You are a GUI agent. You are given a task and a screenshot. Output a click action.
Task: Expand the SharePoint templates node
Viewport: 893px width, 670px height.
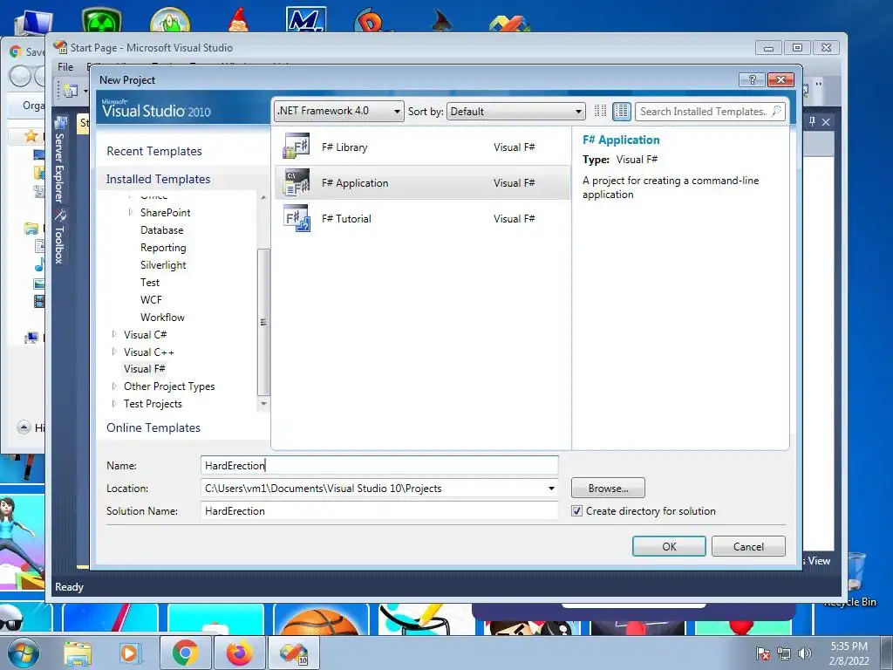(131, 213)
